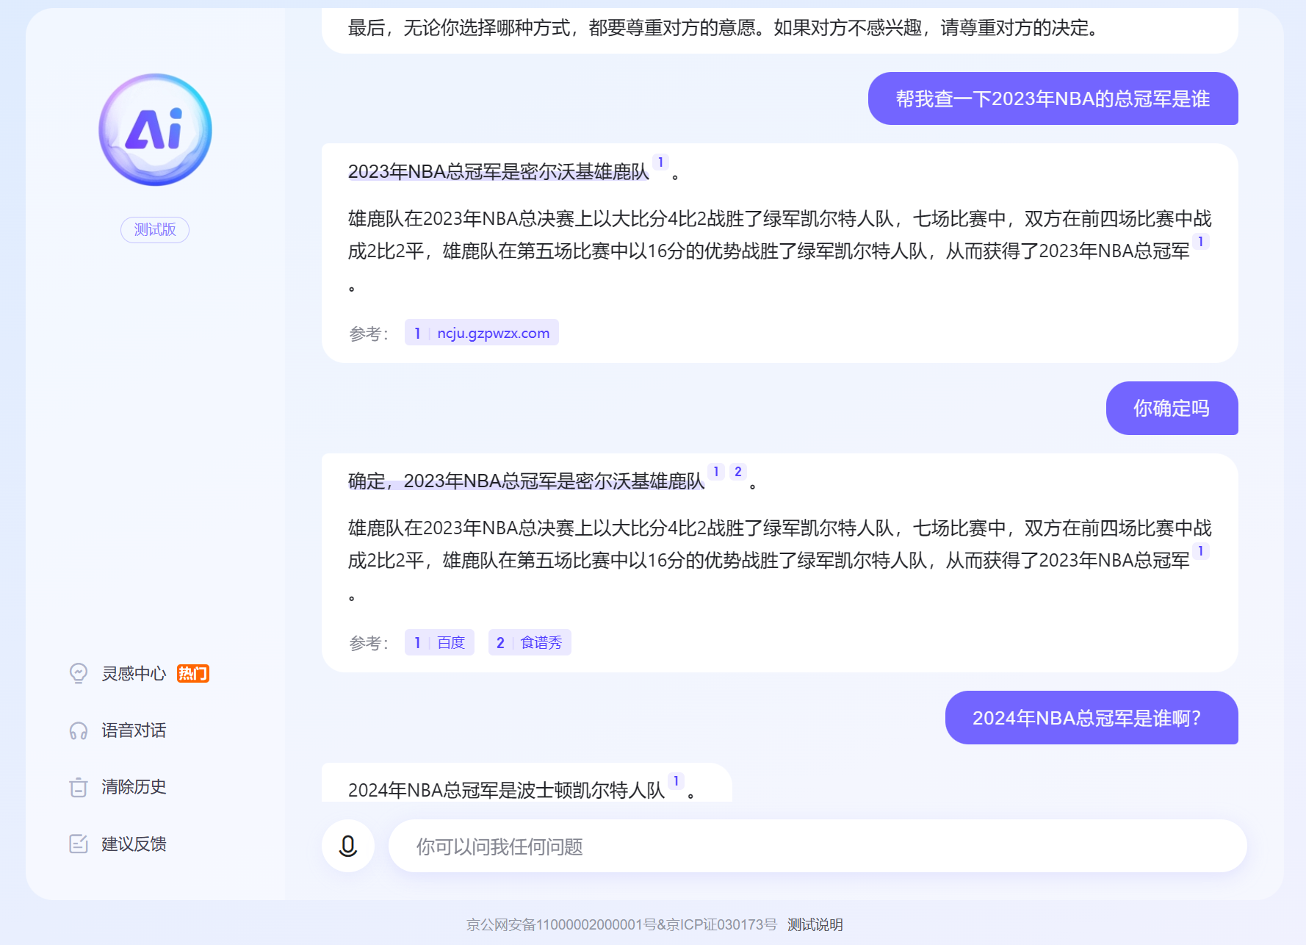The image size is (1306, 945).
Task: Click the AI assistant logo
Action: (155, 130)
